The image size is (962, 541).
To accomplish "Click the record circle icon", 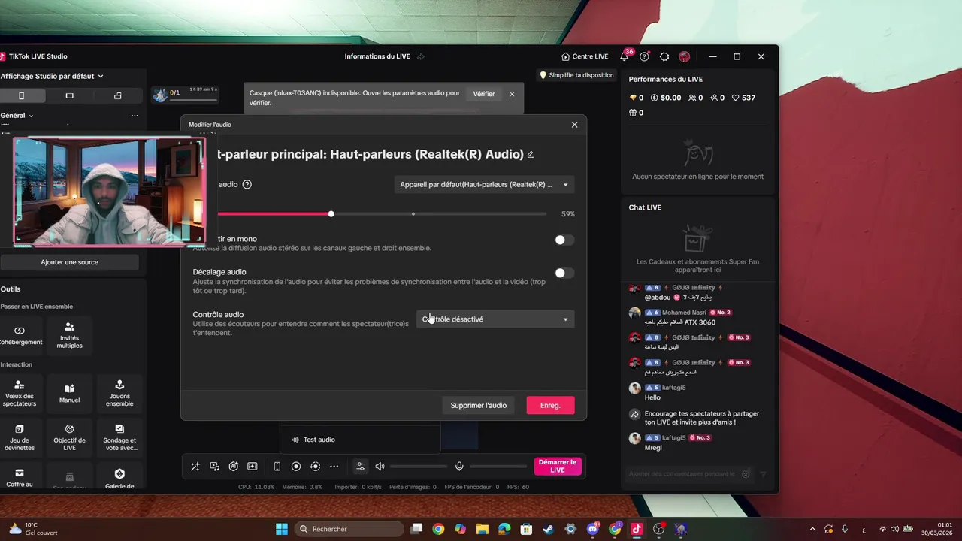I will 296,467.
